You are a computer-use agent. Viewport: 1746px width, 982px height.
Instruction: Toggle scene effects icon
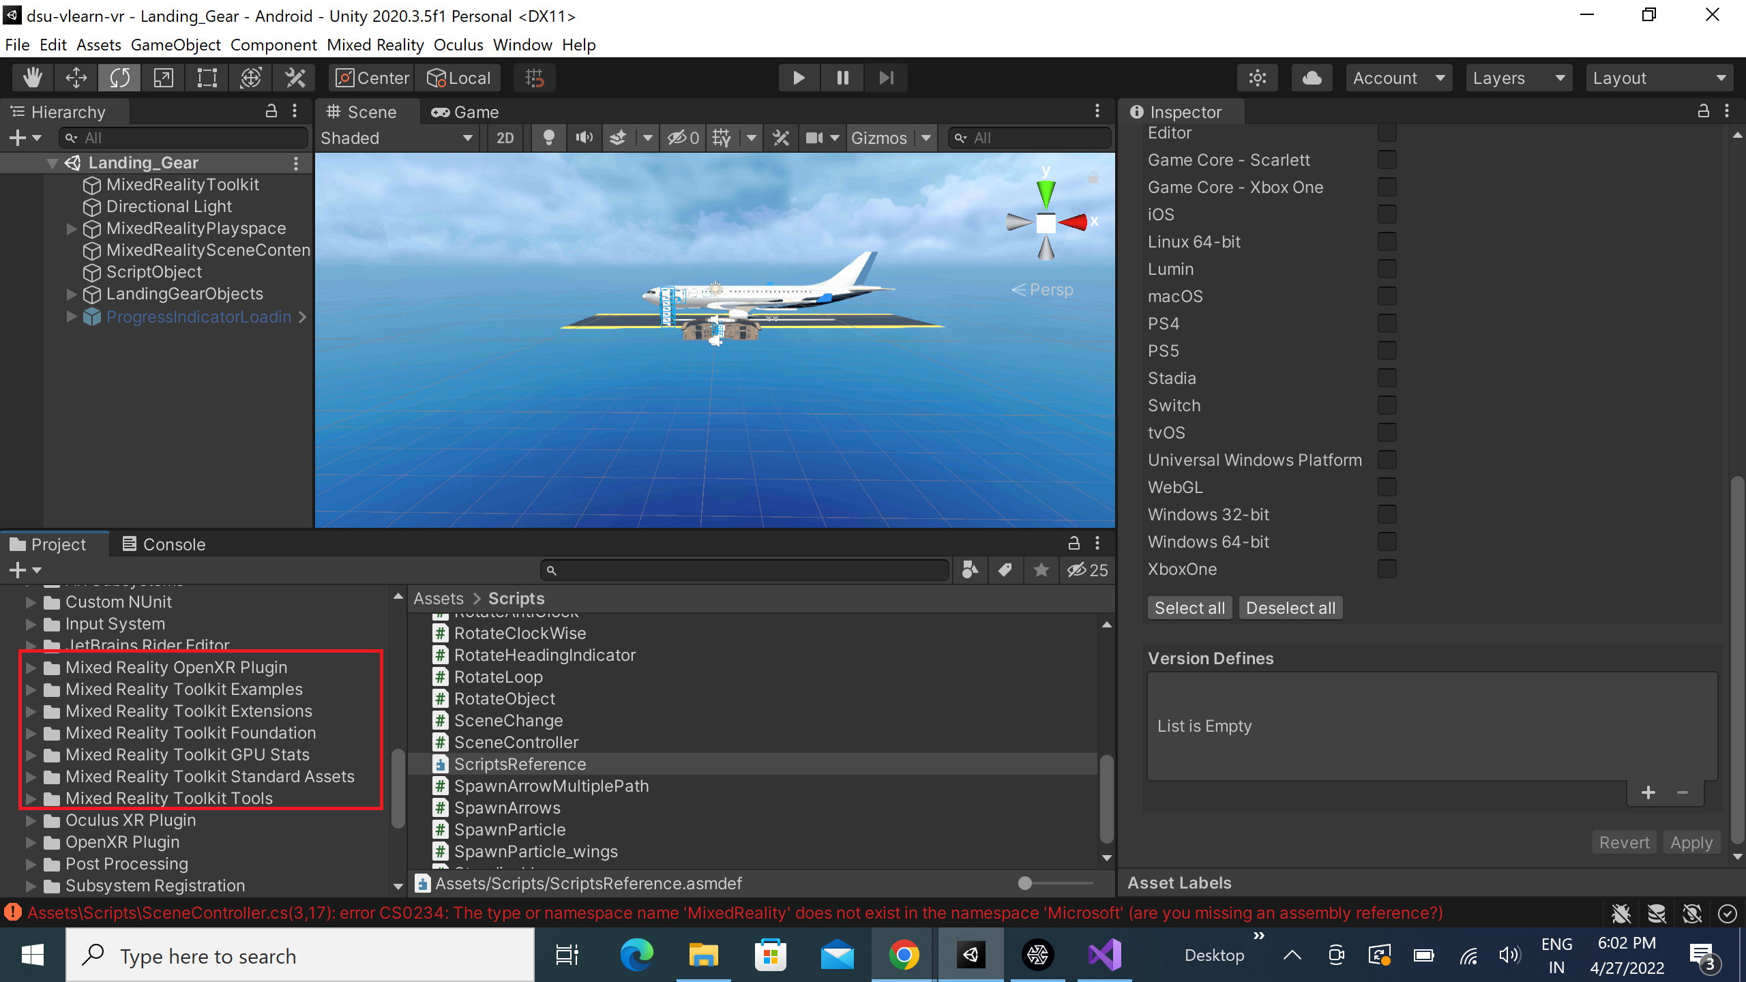[618, 138]
